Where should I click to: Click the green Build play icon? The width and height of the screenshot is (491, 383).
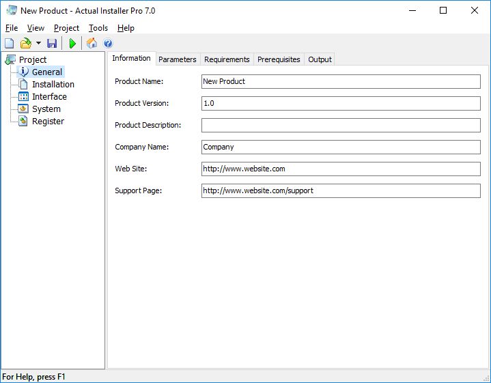coord(72,43)
